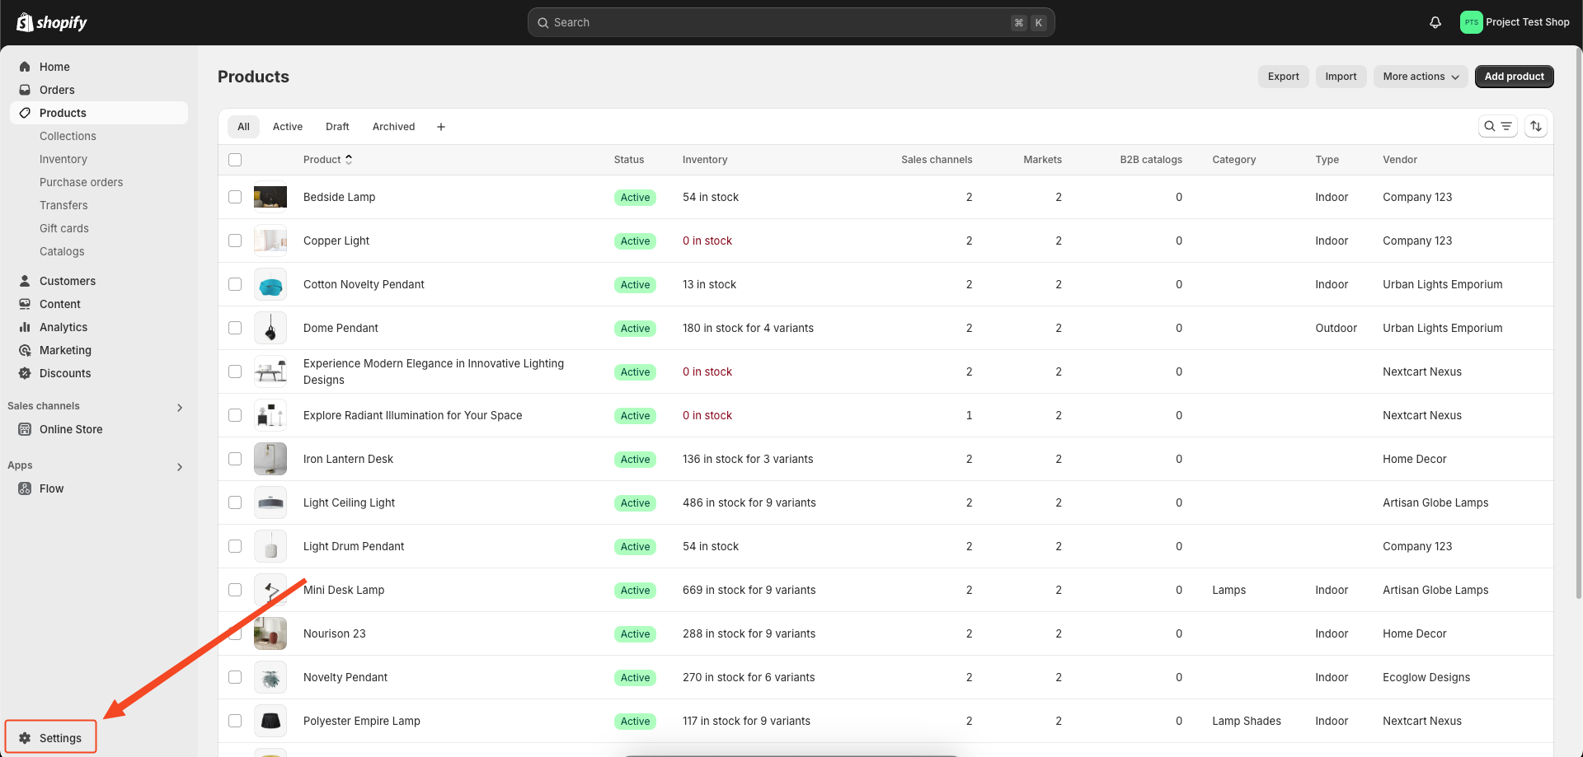Toggle the select-all products checkbox
Screen dimensions: 1583x757
coord(235,159)
